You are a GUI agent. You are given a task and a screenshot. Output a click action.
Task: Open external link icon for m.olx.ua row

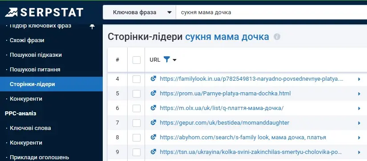[x=153, y=108]
